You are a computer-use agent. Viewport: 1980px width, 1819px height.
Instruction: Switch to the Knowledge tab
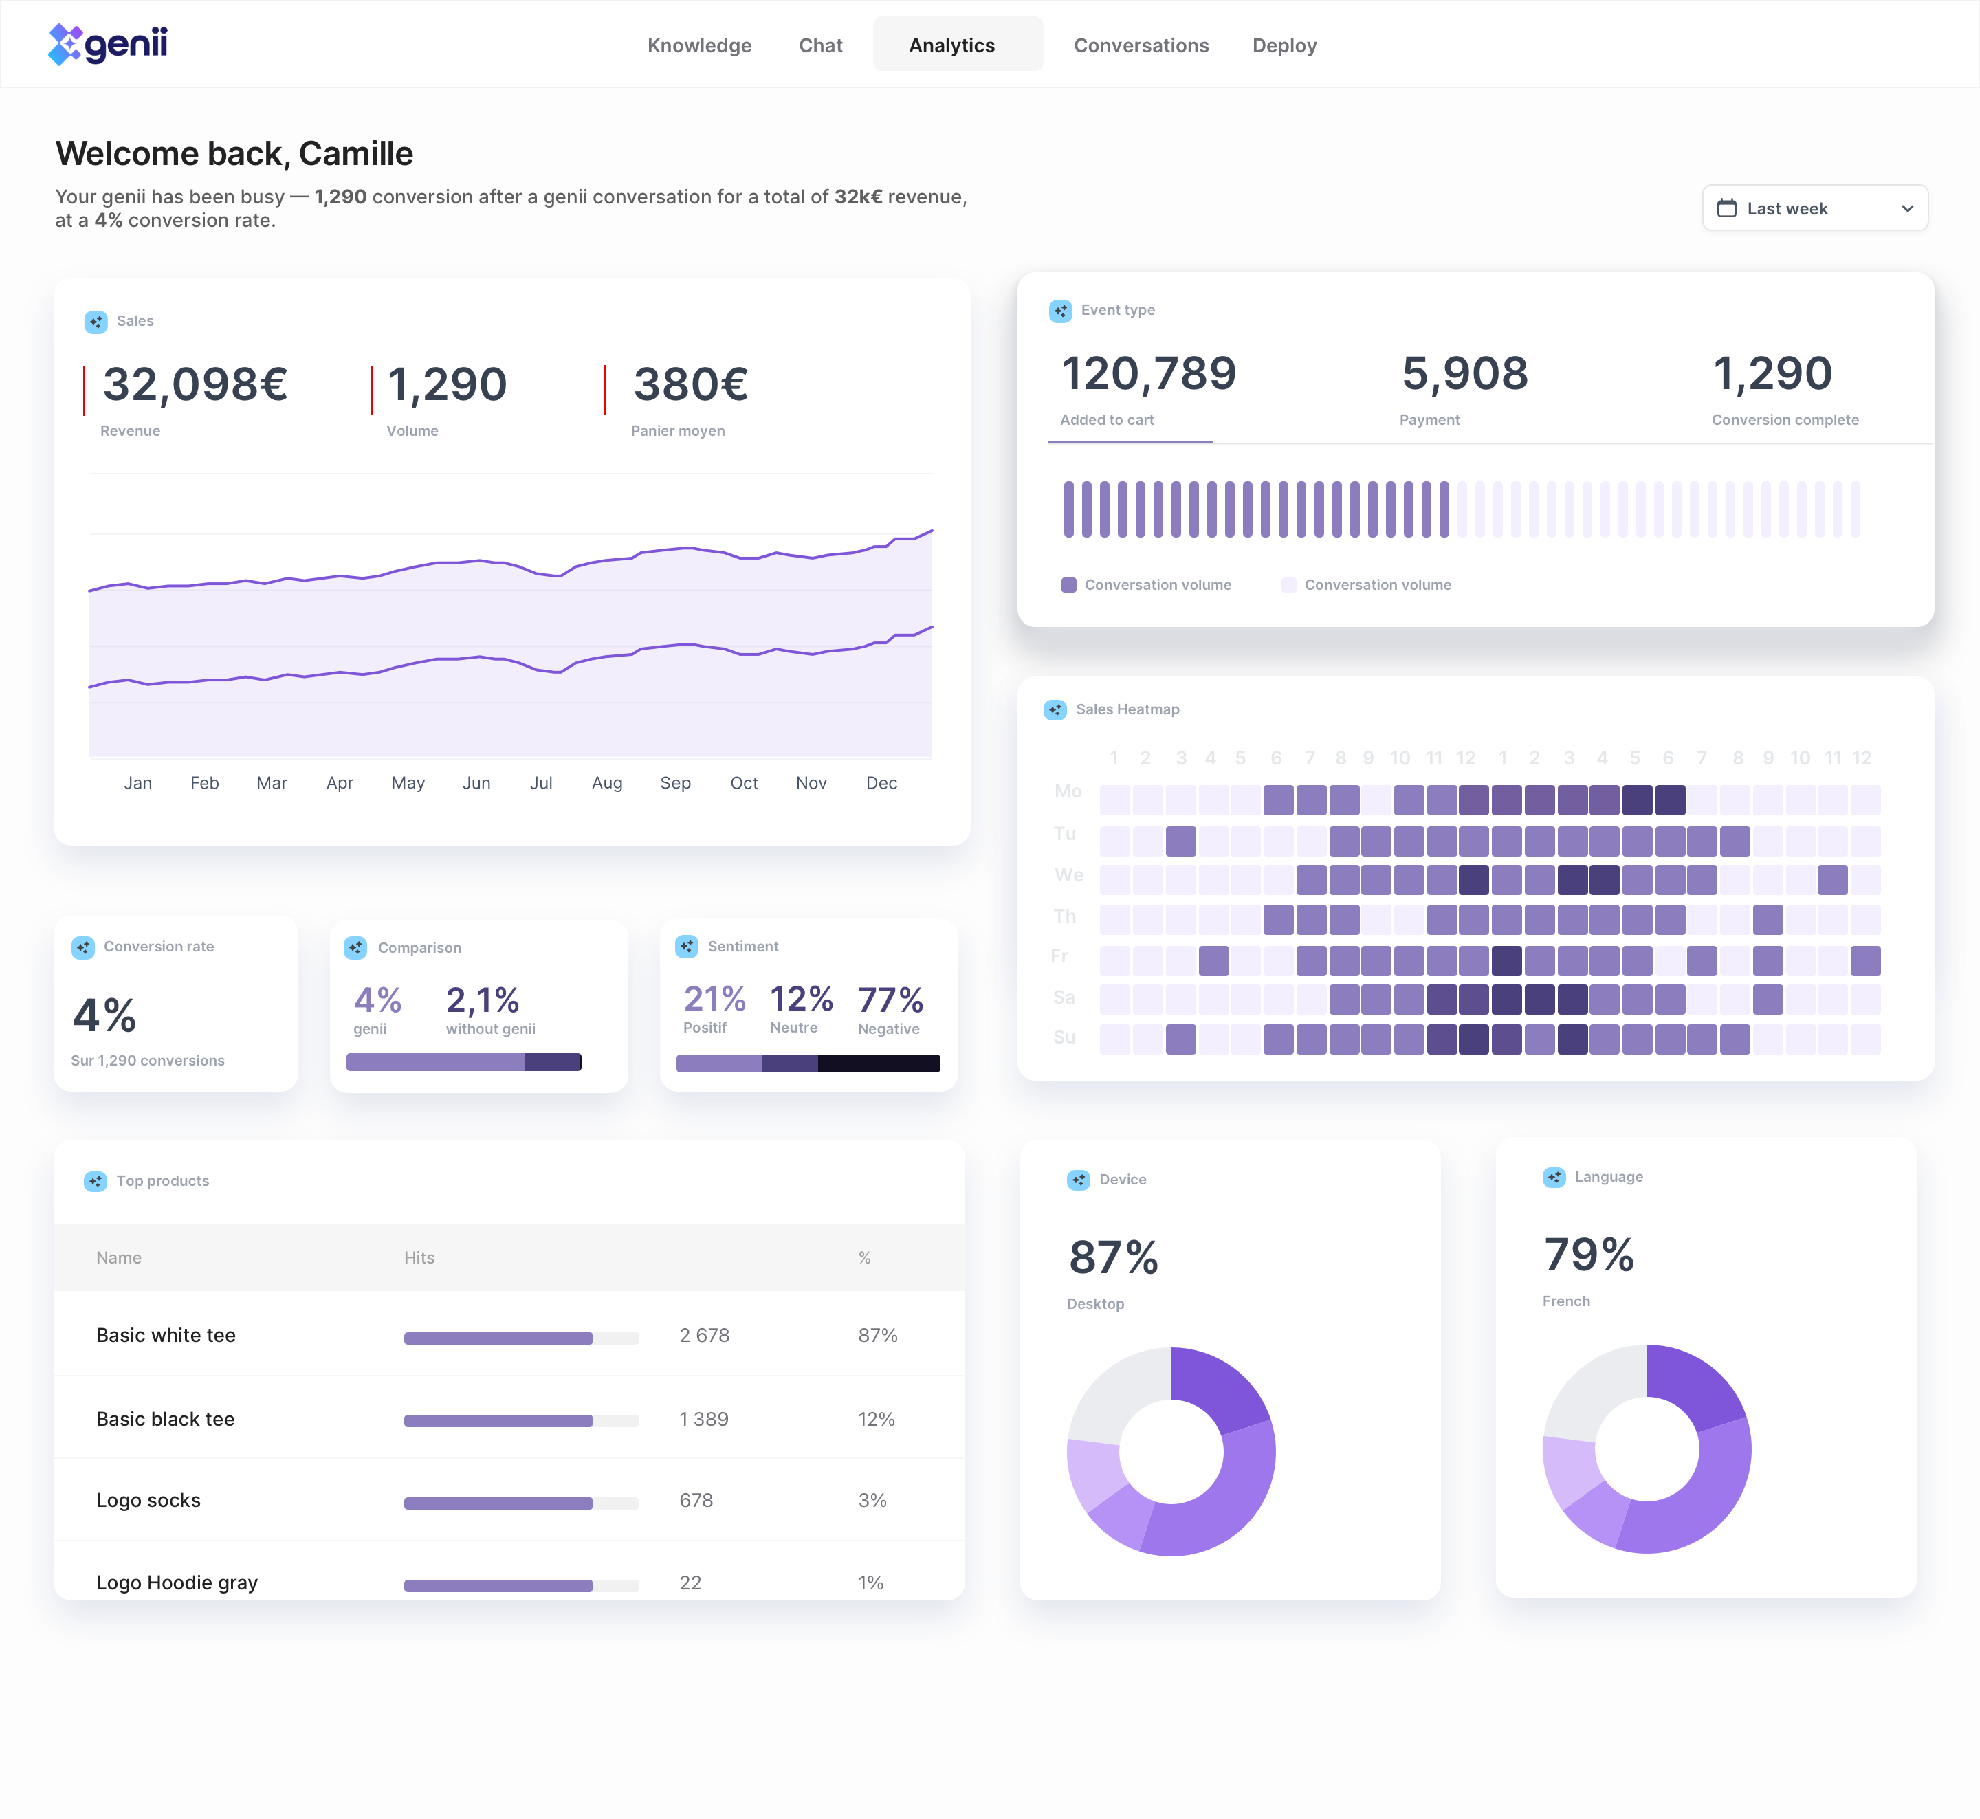(x=699, y=45)
